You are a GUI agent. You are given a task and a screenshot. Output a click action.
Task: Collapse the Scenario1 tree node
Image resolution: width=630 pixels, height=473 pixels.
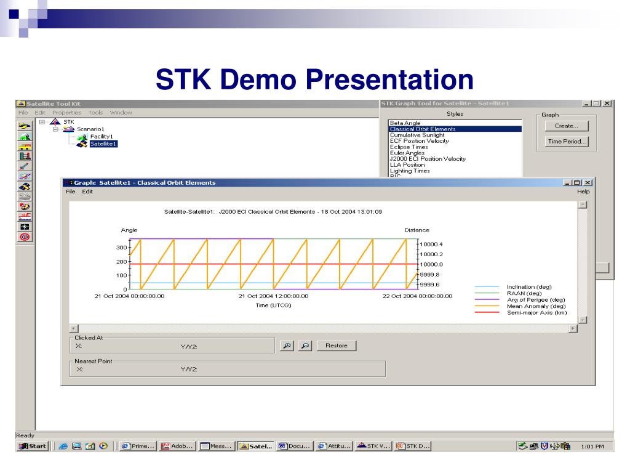(56, 129)
